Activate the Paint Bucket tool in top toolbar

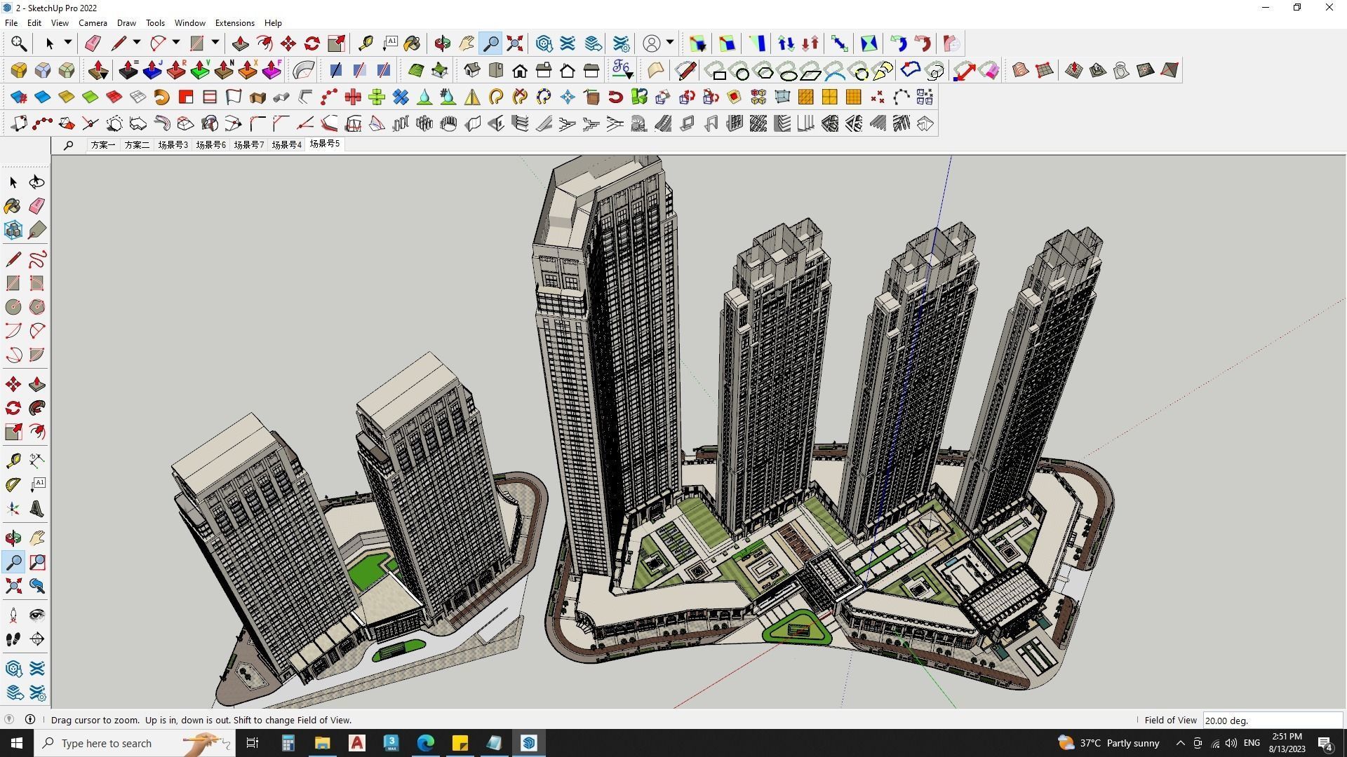pyautogui.click(x=413, y=43)
